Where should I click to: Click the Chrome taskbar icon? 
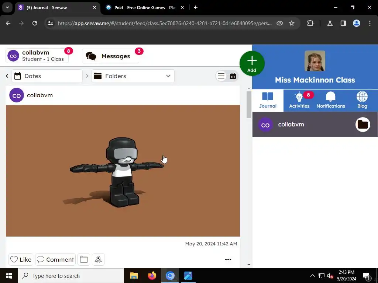pyautogui.click(x=170, y=276)
